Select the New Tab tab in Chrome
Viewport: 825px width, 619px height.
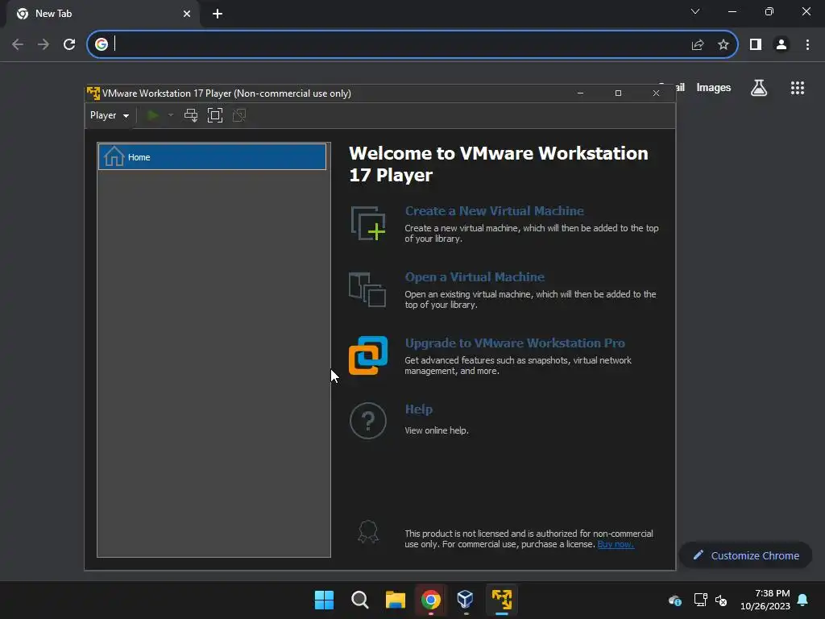[102, 14]
